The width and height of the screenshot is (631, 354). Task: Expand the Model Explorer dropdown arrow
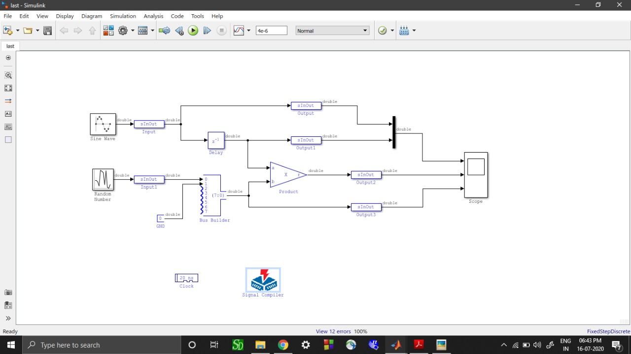coord(152,31)
